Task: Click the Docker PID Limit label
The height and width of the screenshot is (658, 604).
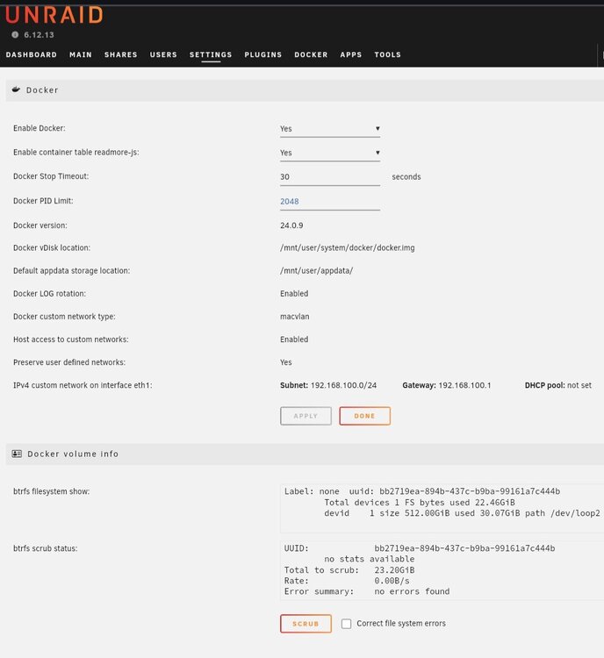Action: (43, 201)
